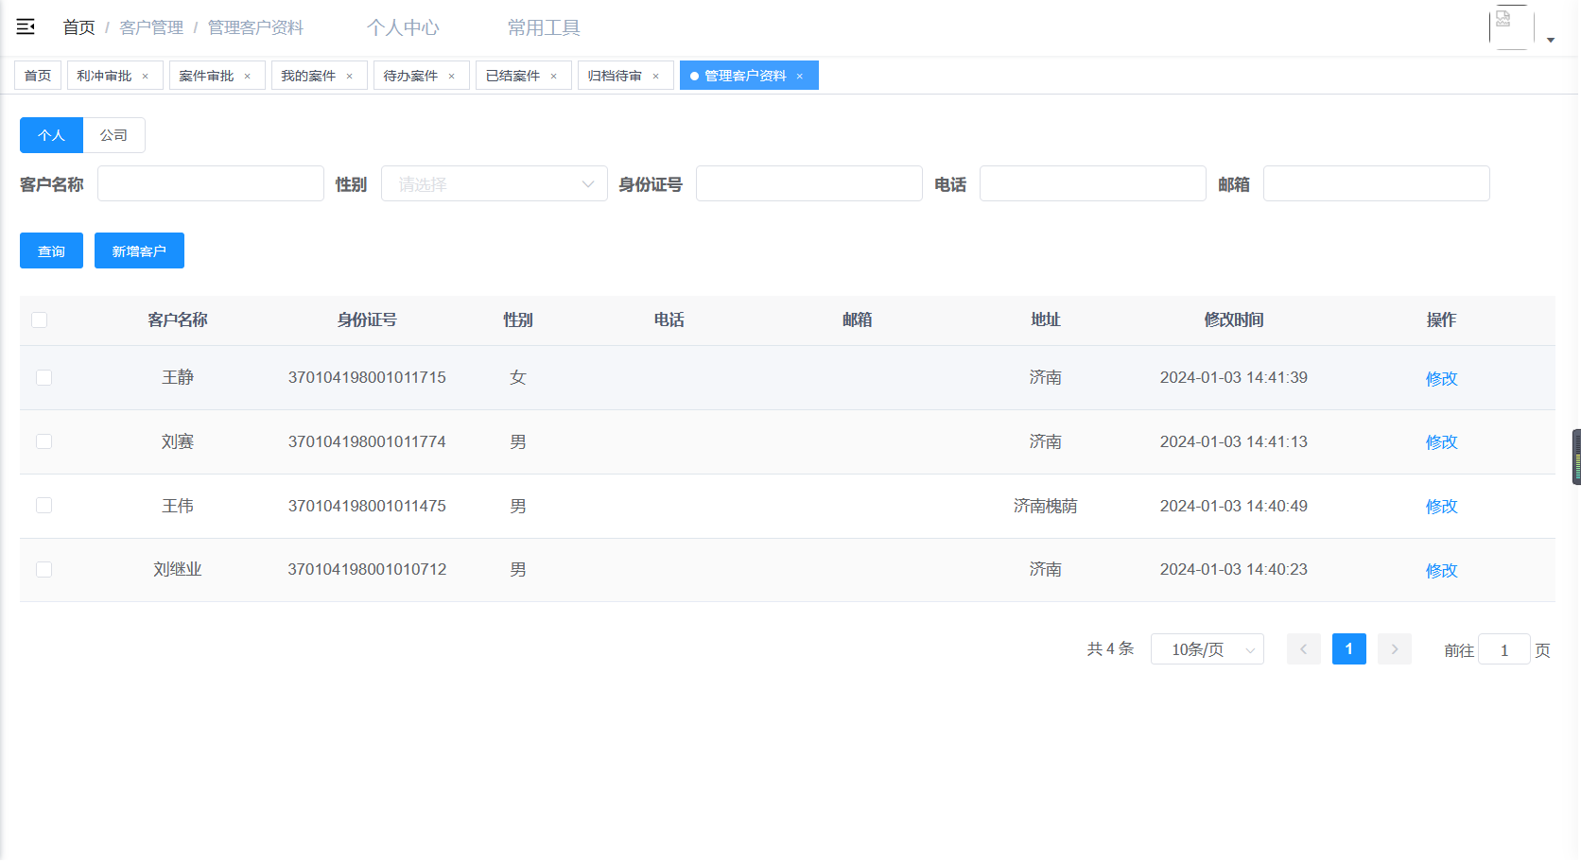1581x863 pixels.
Task: Click the 首页 breadcrumb link
Action: 79,27
